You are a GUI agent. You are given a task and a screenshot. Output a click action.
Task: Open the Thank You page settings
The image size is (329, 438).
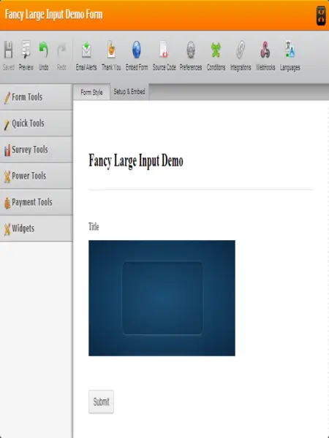[111, 55]
